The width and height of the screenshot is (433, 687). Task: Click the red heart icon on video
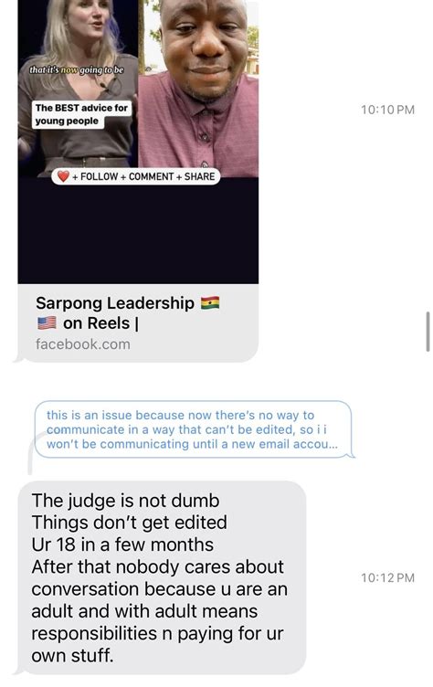click(64, 176)
